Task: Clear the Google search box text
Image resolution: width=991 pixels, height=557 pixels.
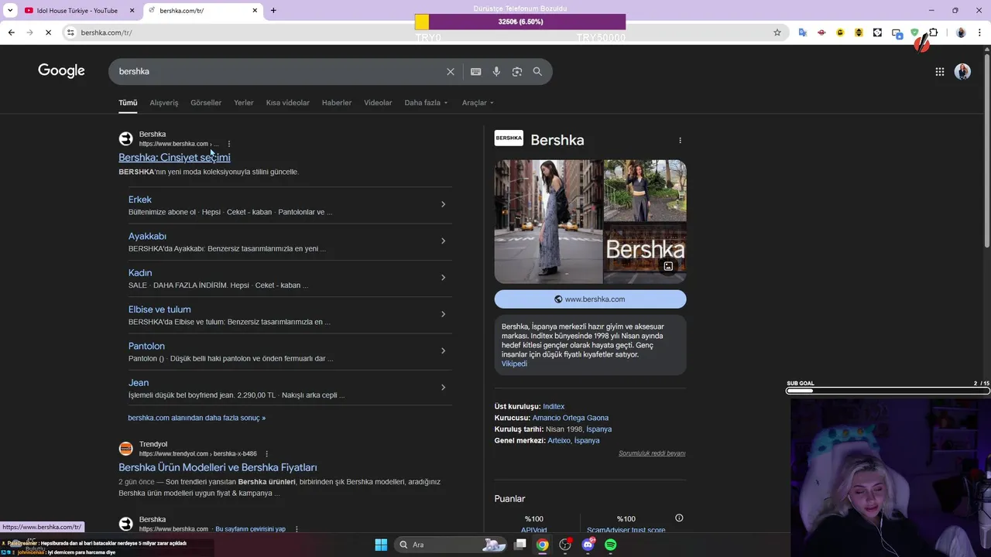Action: [451, 71]
